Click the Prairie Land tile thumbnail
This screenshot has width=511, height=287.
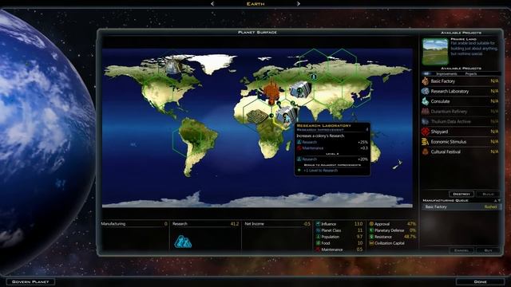coord(435,52)
